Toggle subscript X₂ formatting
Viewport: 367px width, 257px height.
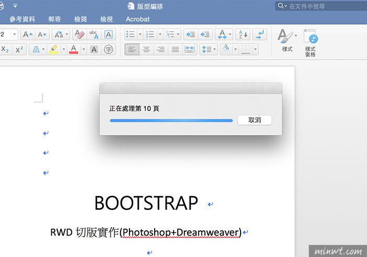coord(5,49)
